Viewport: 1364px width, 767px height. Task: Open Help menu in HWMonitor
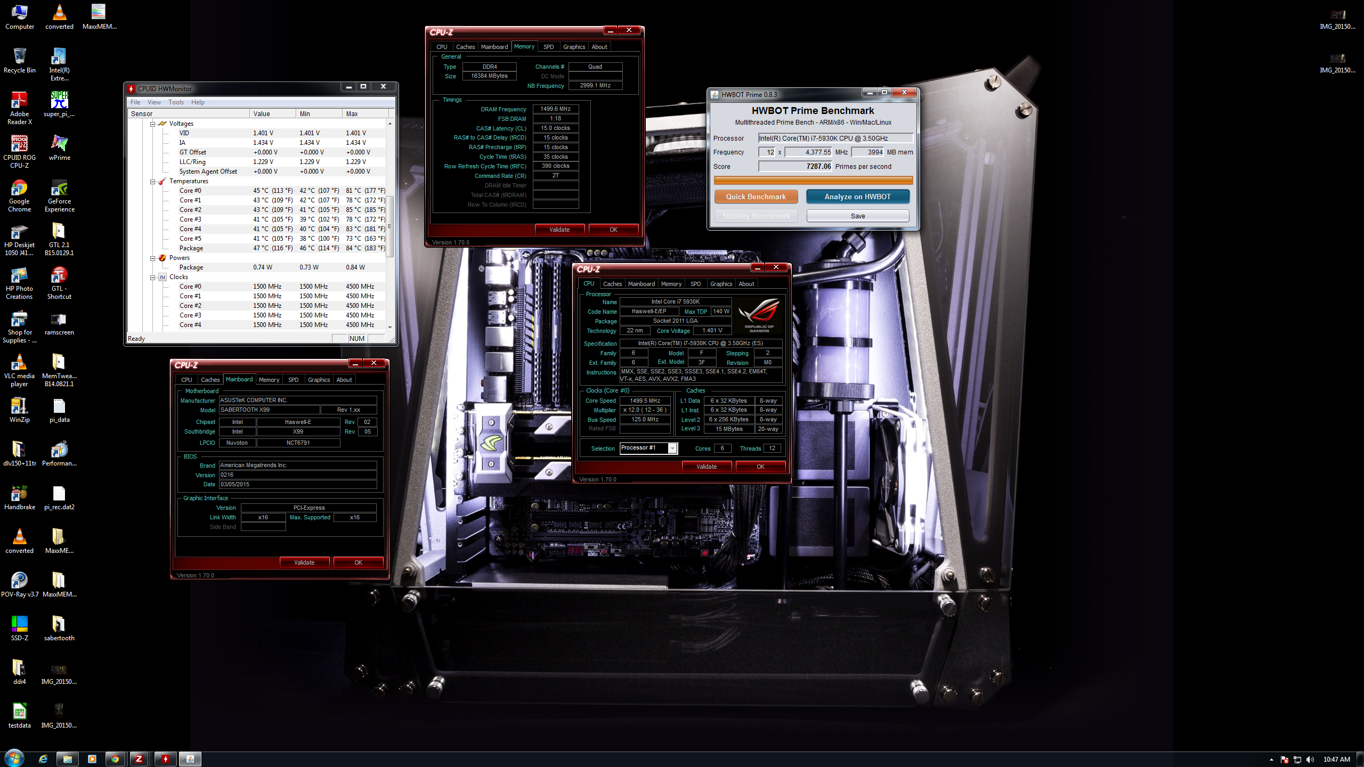pos(198,102)
